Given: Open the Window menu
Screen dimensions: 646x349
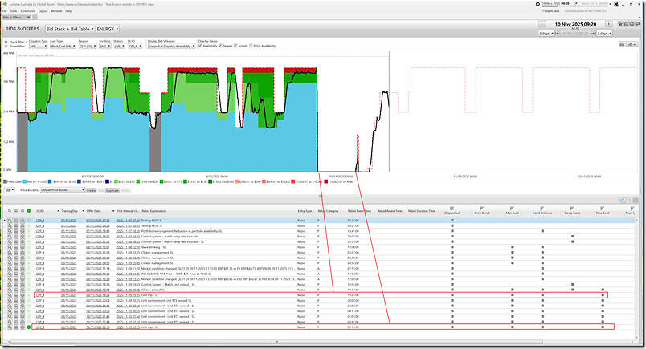Looking at the screenshot, I should (x=56, y=11).
